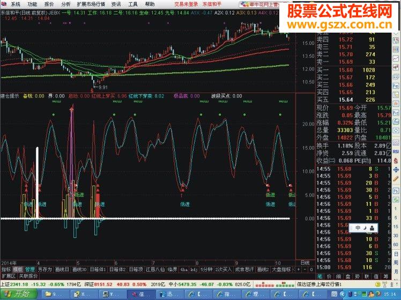Click the 东信和平 link in the title bar
The width and height of the screenshot is (401, 300).
pos(212,4)
